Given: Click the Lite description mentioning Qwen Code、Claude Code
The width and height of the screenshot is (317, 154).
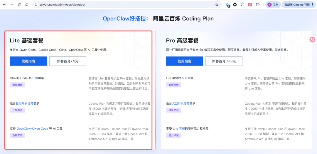Looking at the screenshot, I should click(x=59, y=50).
